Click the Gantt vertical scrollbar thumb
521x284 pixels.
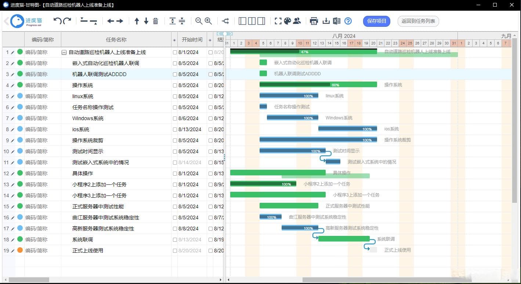click(514, 121)
